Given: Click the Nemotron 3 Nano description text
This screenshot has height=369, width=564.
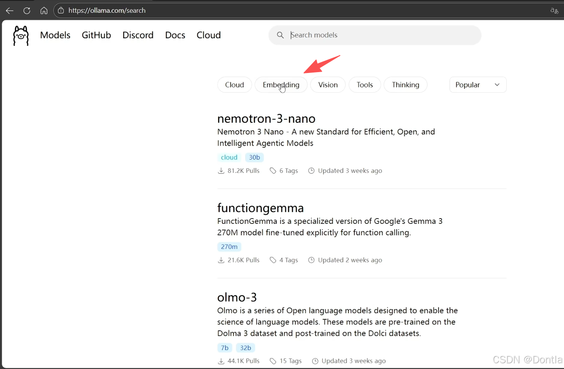Looking at the screenshot, I should point(326,137).
